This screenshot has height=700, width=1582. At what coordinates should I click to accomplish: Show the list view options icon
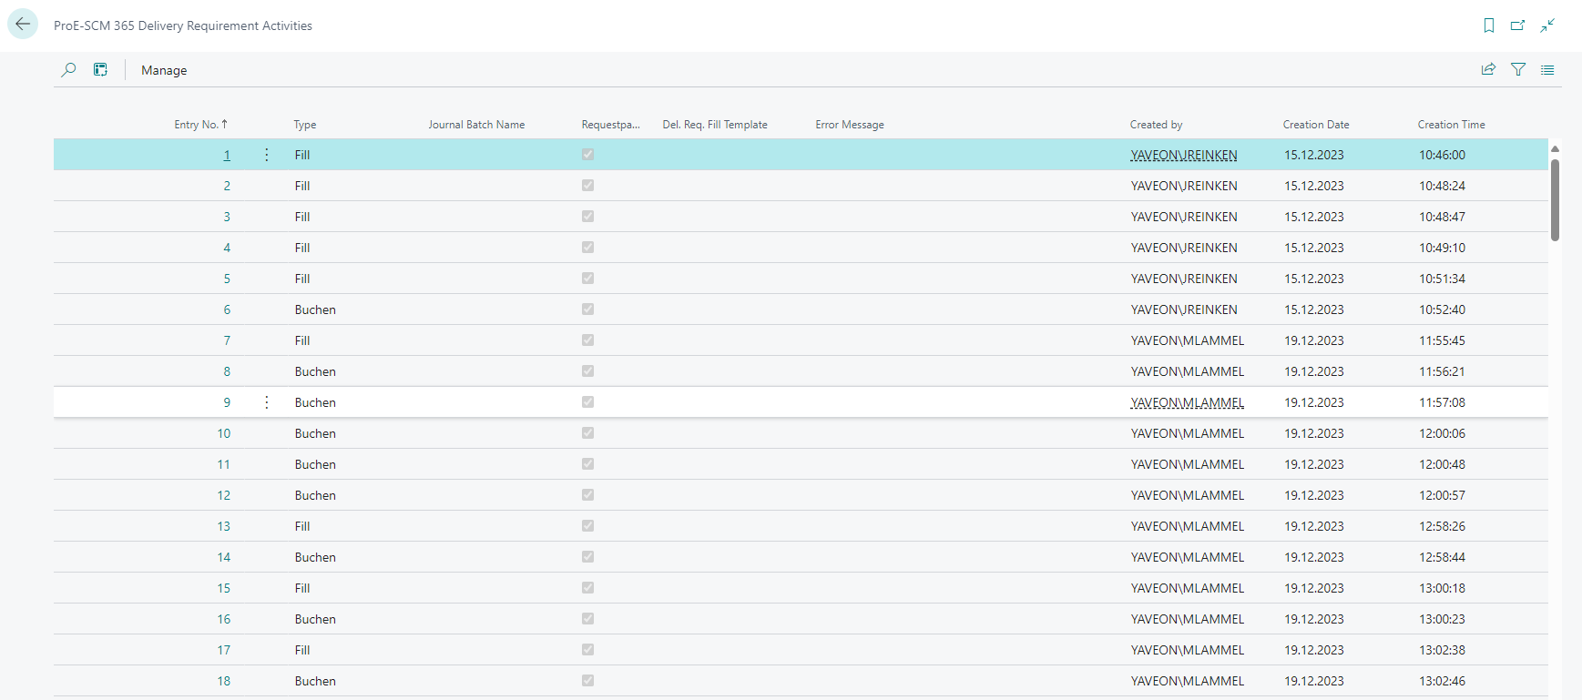point(1547,69)
